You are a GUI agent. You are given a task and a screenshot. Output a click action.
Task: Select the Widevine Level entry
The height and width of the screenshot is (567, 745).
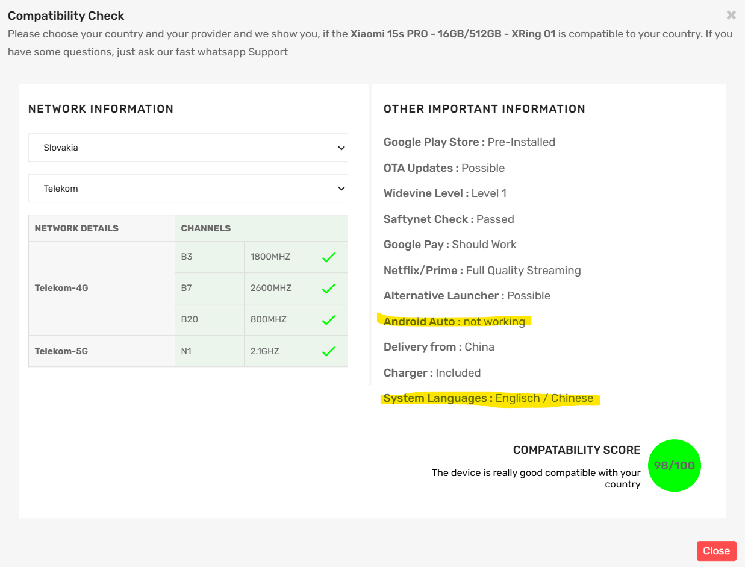pyautogui.click(x=444, y=193)
